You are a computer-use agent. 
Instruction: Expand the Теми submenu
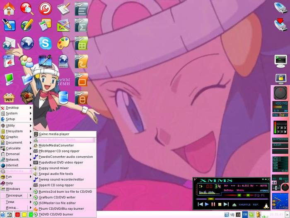17,202
